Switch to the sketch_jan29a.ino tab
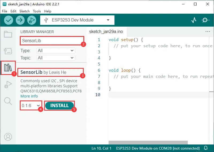214x152 pixels. (106, 32)
